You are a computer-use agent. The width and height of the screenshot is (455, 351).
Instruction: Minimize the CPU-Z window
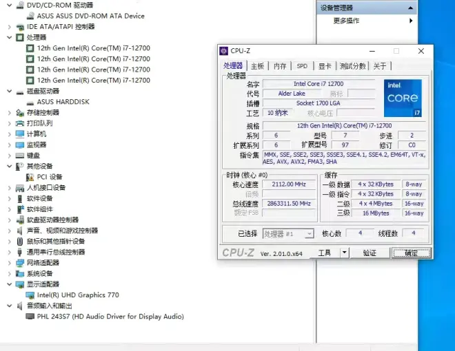point(372,51)
